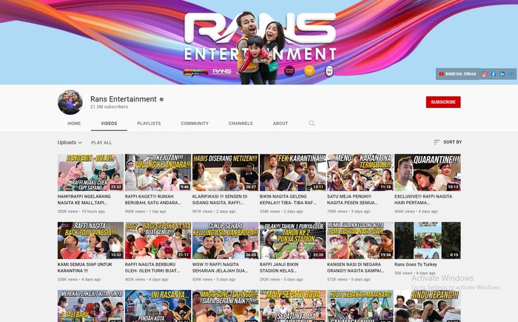Click the channel search magnifier icon
518x322 pixels.
click(312, 124)
